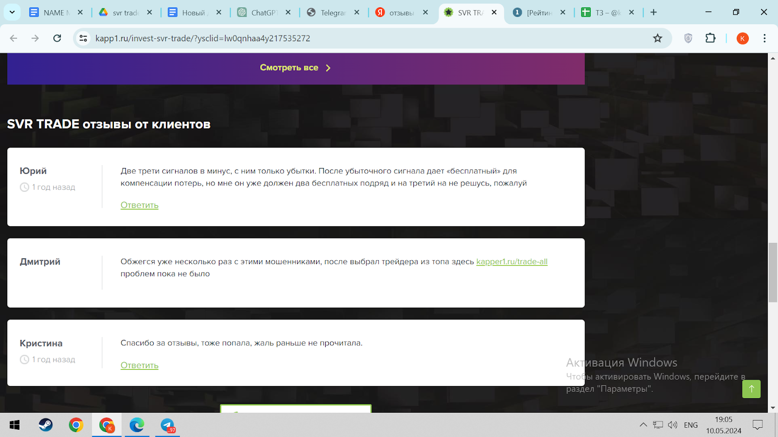This screenshot has height=437, width=778.
Task: Open the Chrome three-dot menu
Action: [764, 38]
